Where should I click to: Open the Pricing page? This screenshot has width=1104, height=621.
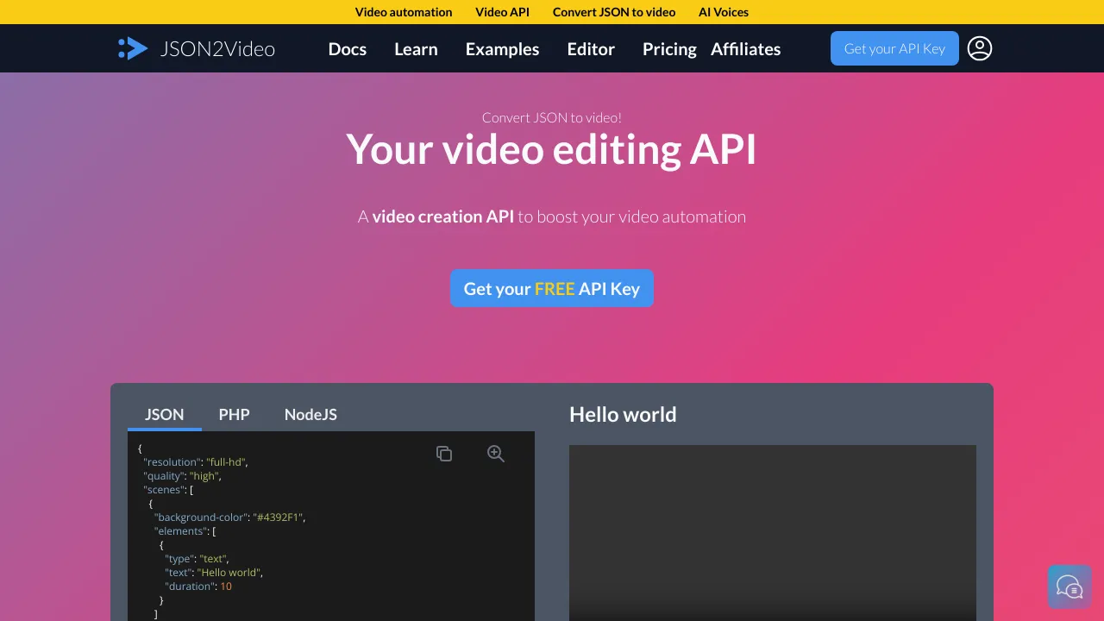[669, 49]
